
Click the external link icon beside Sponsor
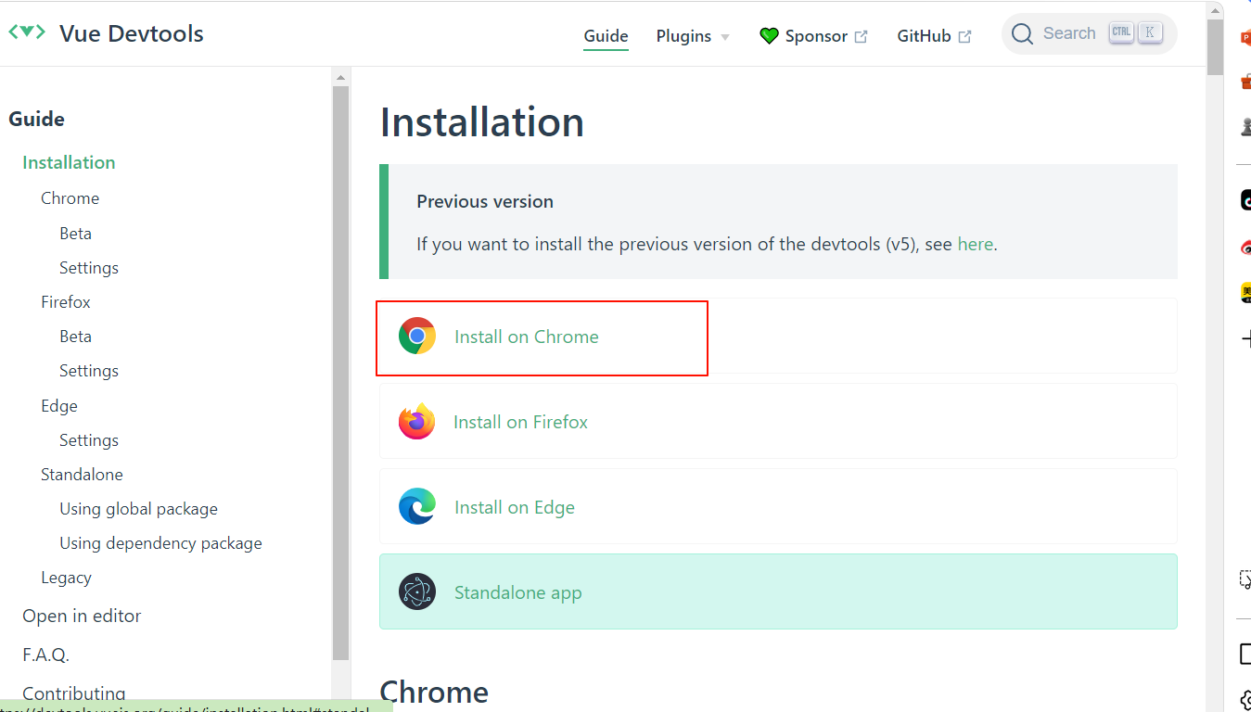coord(861,36)
